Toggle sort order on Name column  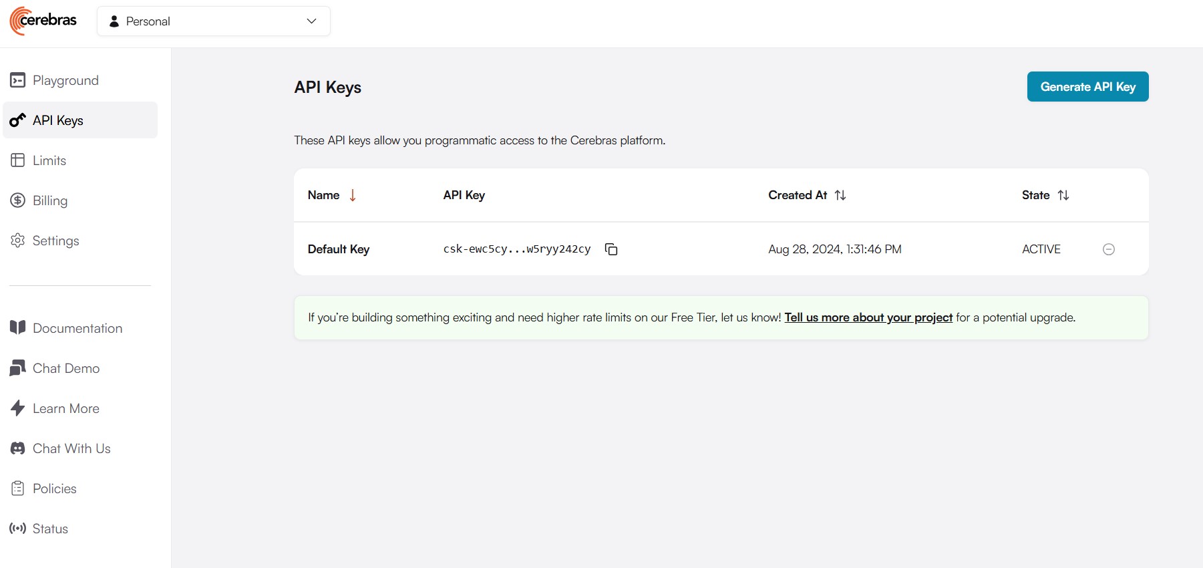353,195
